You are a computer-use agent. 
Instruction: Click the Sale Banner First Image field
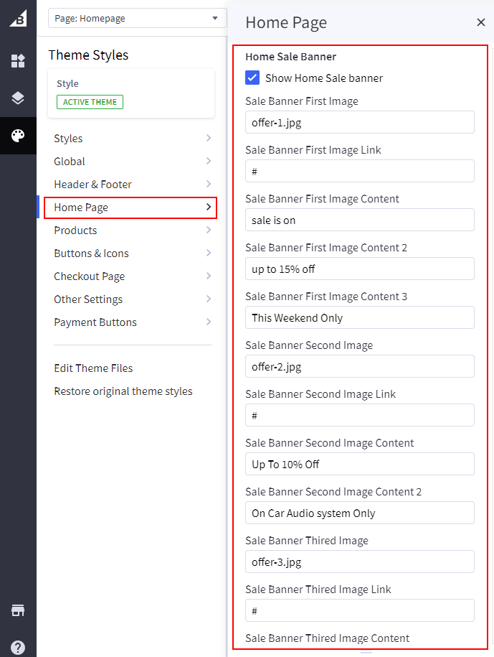point(359,122)
